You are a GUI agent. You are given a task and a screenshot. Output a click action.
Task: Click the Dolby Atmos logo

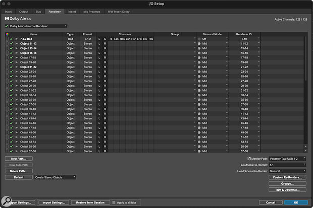[18, 19]
